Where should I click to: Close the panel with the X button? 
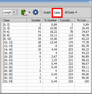tap(90, 2)
